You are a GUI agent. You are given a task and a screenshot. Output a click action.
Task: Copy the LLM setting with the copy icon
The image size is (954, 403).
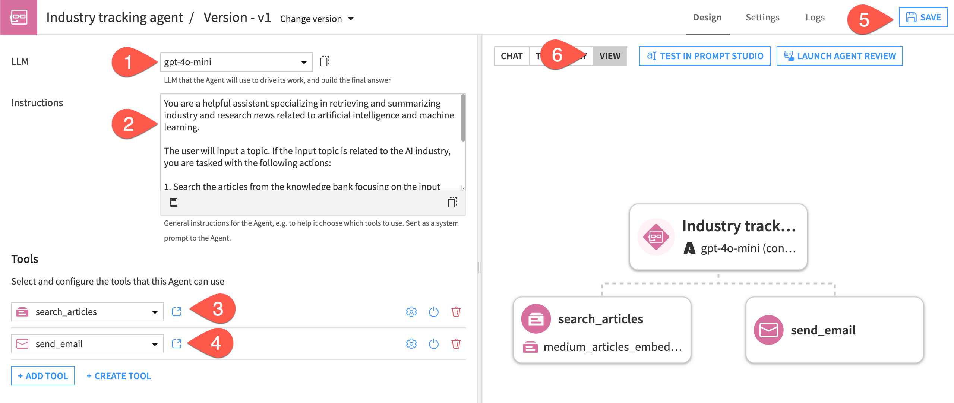click(x=325, y=61)
